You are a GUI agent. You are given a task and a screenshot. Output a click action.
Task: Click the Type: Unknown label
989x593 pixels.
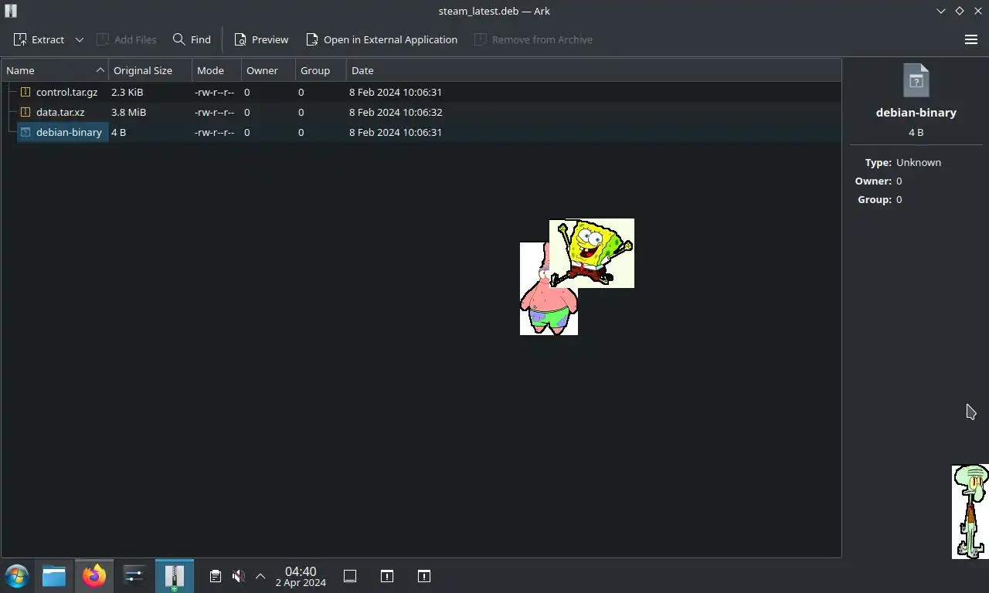point(902,162)
